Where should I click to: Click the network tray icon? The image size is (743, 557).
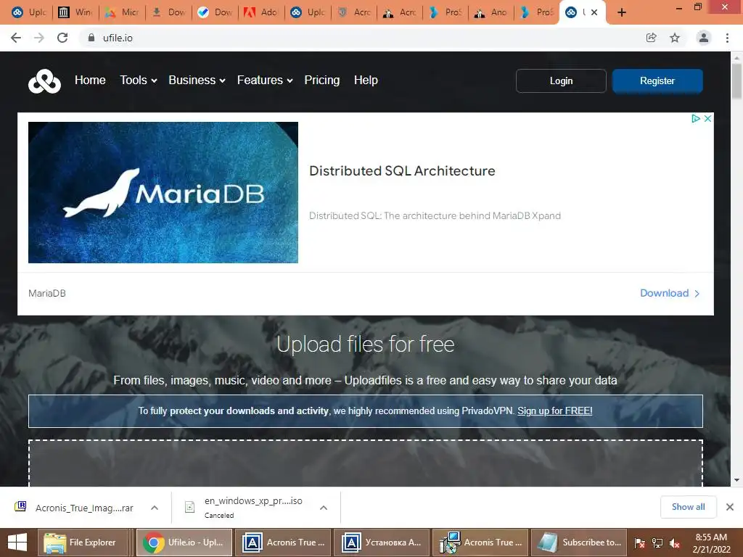[657, 543]
